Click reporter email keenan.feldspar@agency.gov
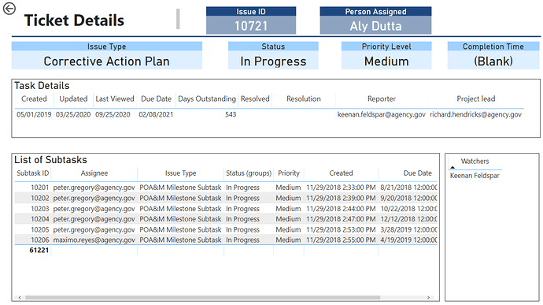543x305 pixels. [381, 114]
